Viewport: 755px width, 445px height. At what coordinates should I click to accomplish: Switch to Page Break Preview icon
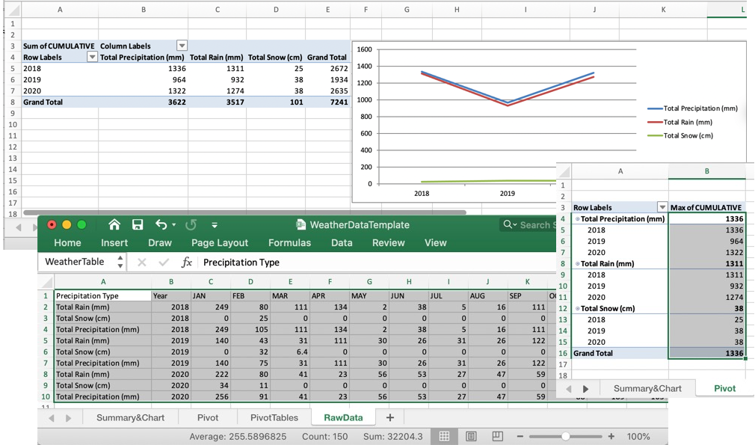tap(497, 436)
